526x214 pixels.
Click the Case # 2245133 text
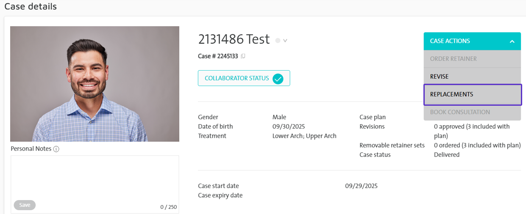(x=218, y=56)
